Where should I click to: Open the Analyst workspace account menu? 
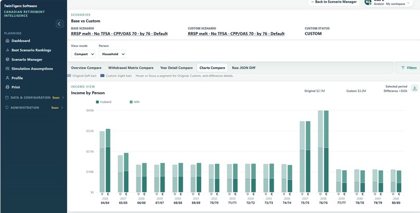coord(388,3)
